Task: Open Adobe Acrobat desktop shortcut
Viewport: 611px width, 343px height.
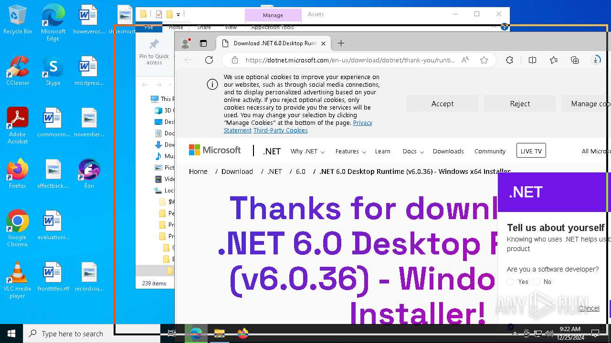Action: (18, 126)
